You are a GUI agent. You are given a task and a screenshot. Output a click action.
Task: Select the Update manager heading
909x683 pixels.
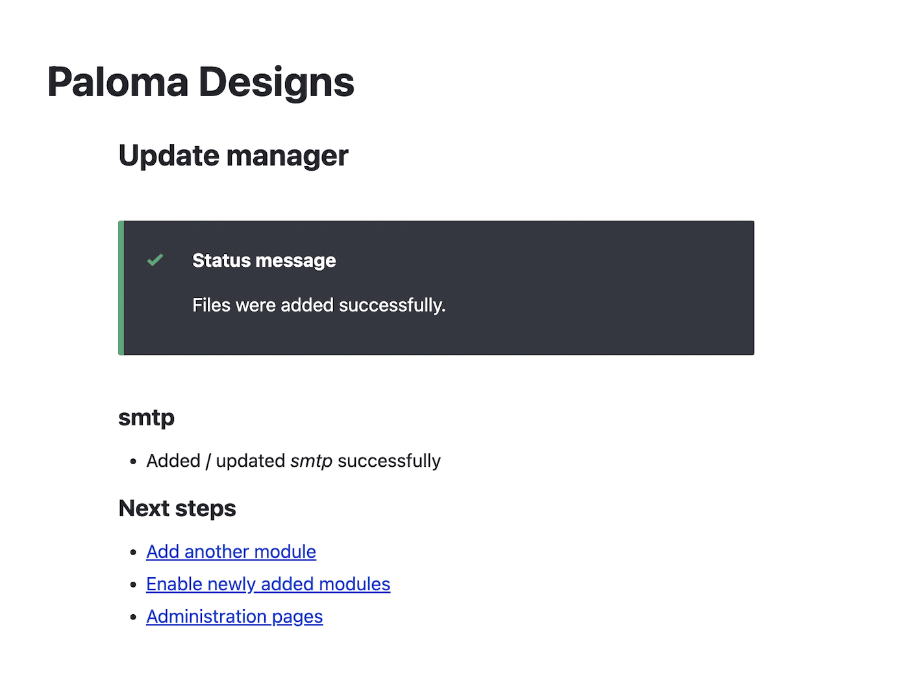233,155
